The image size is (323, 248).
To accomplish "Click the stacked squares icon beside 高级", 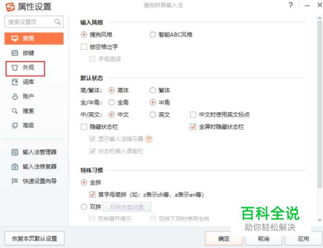I will [14, 125].
